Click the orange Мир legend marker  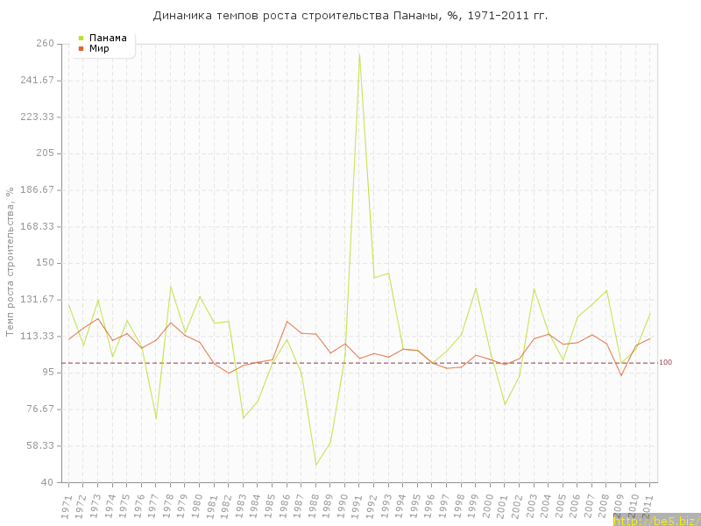(x=81, y=48)
